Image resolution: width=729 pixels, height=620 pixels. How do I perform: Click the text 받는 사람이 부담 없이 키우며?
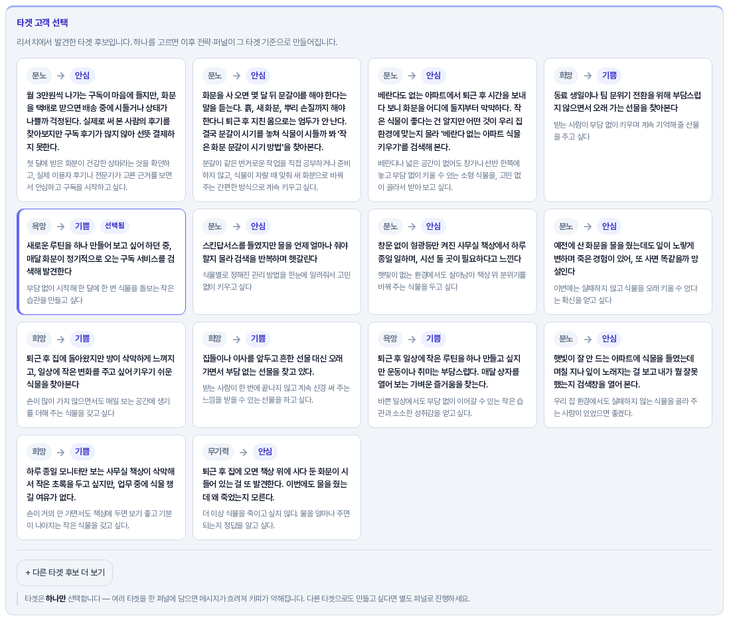[x=627, y=131]
